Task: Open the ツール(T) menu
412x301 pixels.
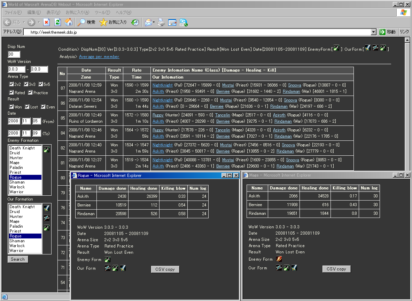Action: (x=102, y=12)
